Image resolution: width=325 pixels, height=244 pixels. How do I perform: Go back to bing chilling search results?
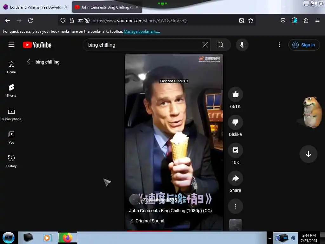click(30, 62)
